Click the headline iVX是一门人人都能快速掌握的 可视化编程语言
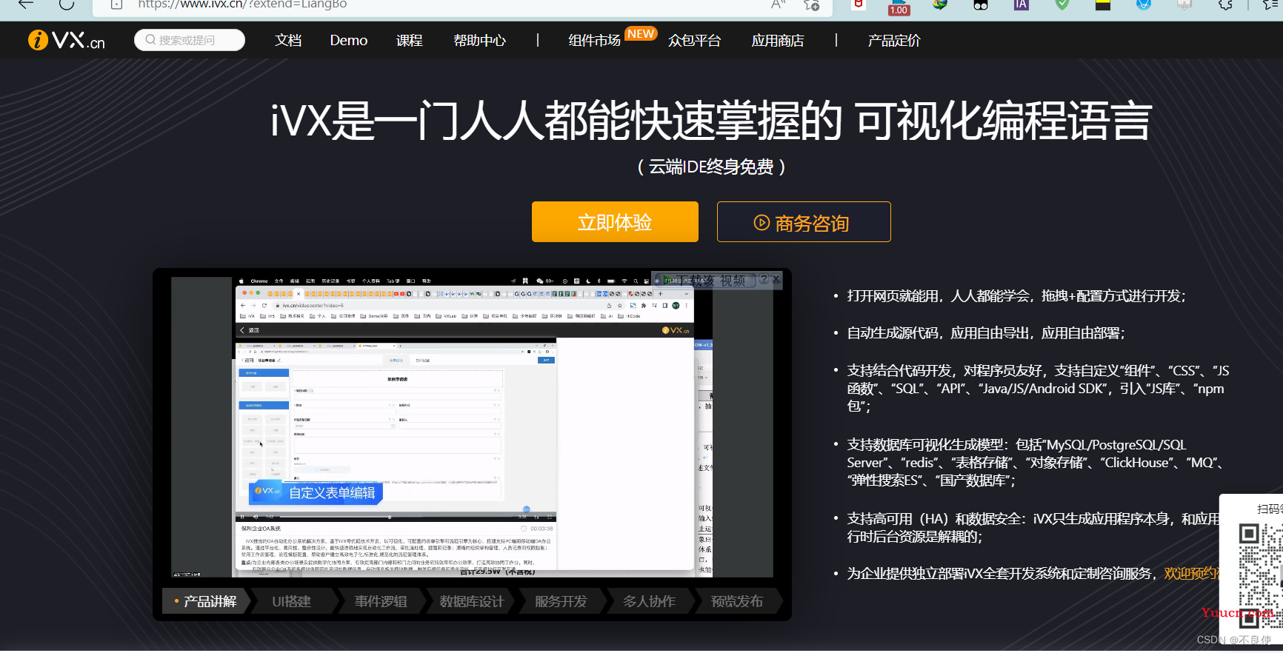This screenshot has width=1283, height=653. pos(711,121)
